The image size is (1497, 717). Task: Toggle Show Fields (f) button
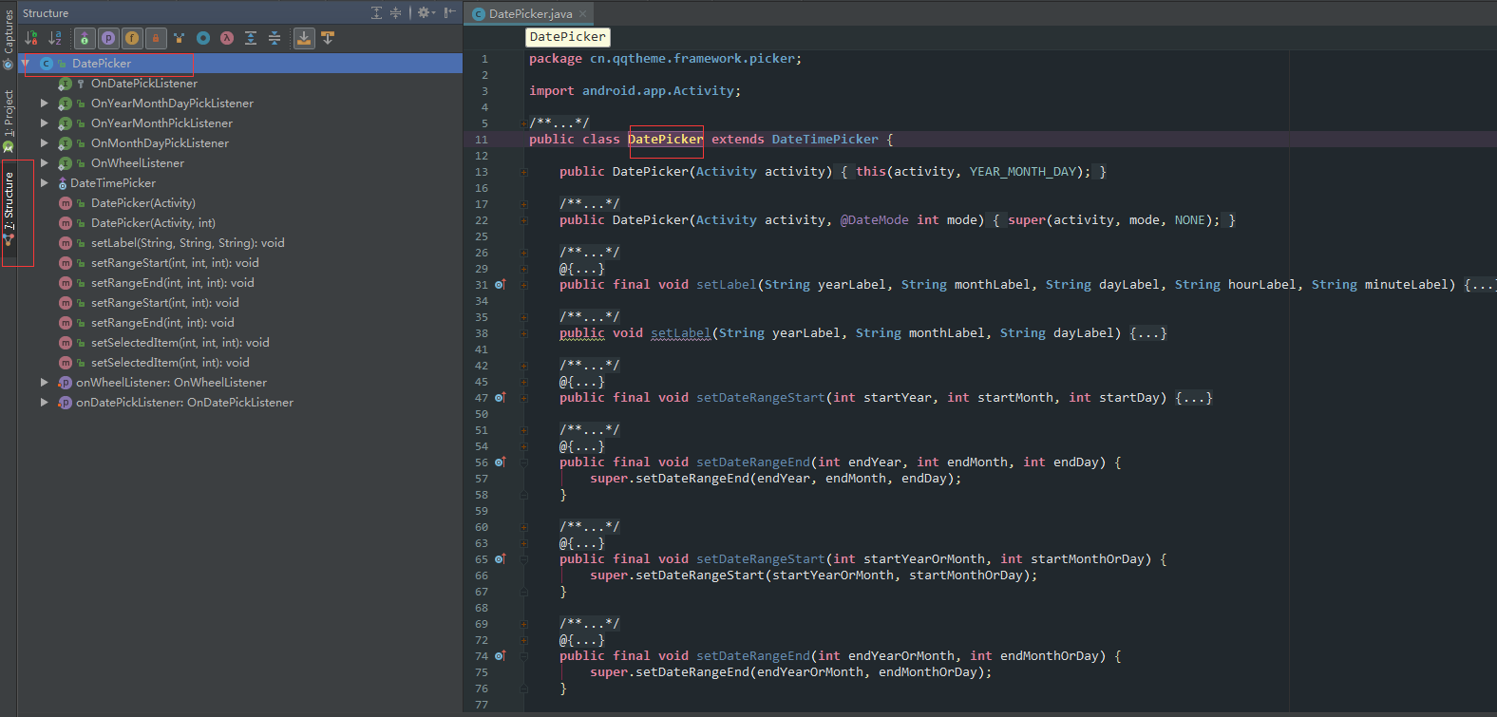(x=132, y=38)
